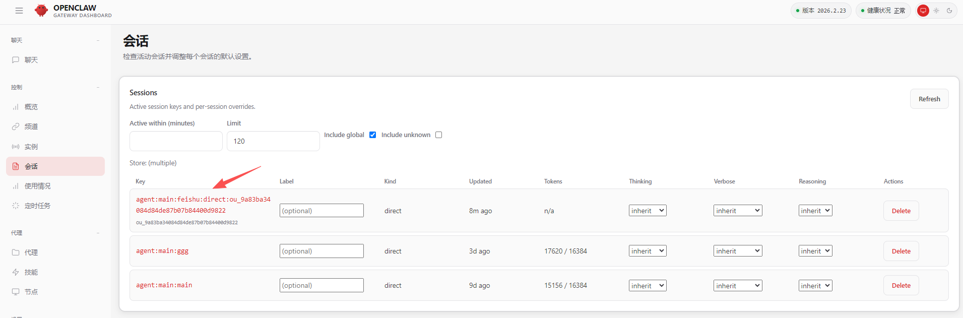Open Reasoning dropdown for feishu session
963x318 pixels.
pos(815,211)
